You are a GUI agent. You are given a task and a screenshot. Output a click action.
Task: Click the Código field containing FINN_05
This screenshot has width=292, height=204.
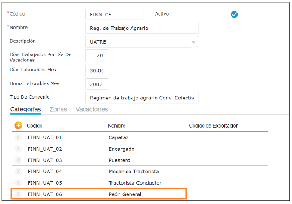tap(114, 14)
